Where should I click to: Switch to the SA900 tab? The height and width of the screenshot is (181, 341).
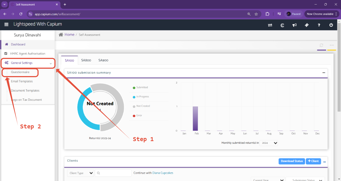pyautogui.click(x=103, y=60)
